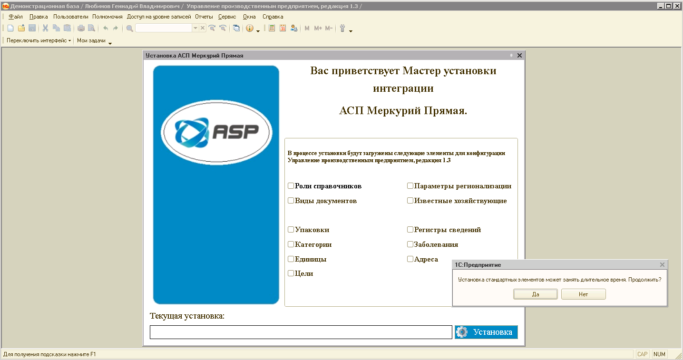Viewport: 683px width, 360px height.
Task: Open the Полномочия menu
Action: pyautogui.click(x=107, y=17)
